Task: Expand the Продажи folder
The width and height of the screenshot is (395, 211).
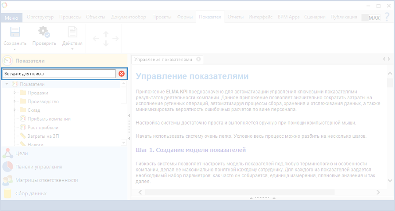Action: 15,93
